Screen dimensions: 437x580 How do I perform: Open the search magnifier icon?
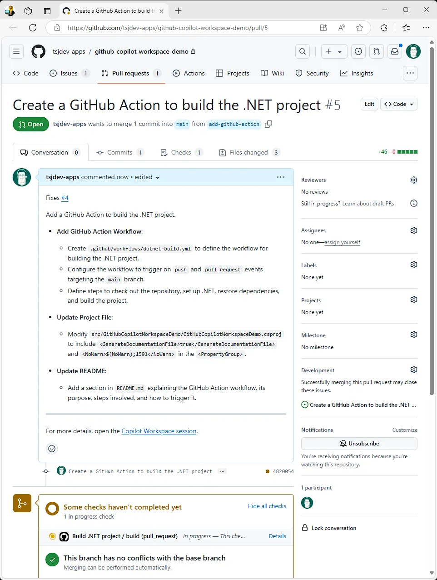[303, 51]
